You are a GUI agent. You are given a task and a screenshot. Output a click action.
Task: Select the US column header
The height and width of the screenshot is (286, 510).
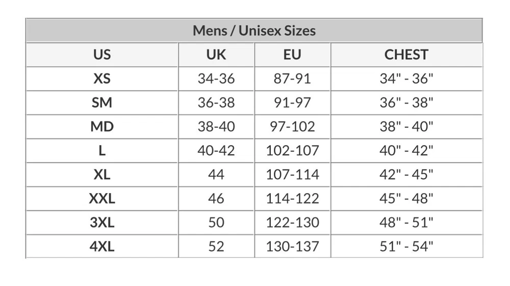(x=102, y=55)
